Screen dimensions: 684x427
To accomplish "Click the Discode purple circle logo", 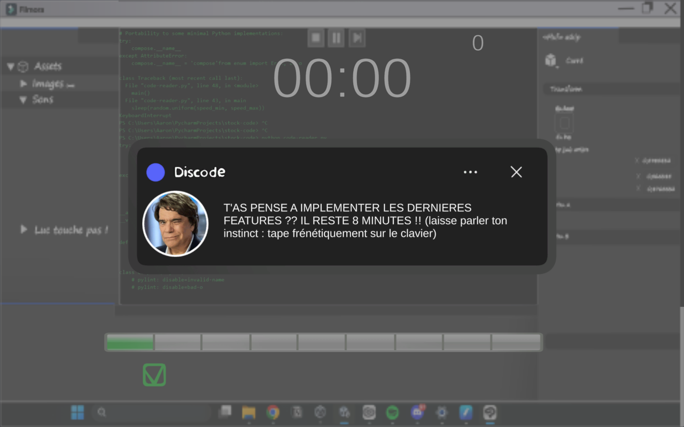I will [x=156, y=172].
